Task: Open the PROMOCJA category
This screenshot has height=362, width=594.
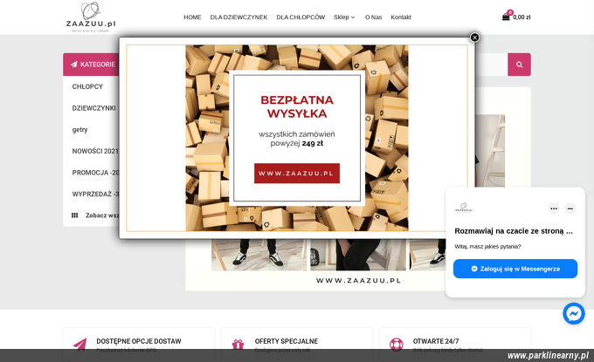Action: [x=95, y=173]
